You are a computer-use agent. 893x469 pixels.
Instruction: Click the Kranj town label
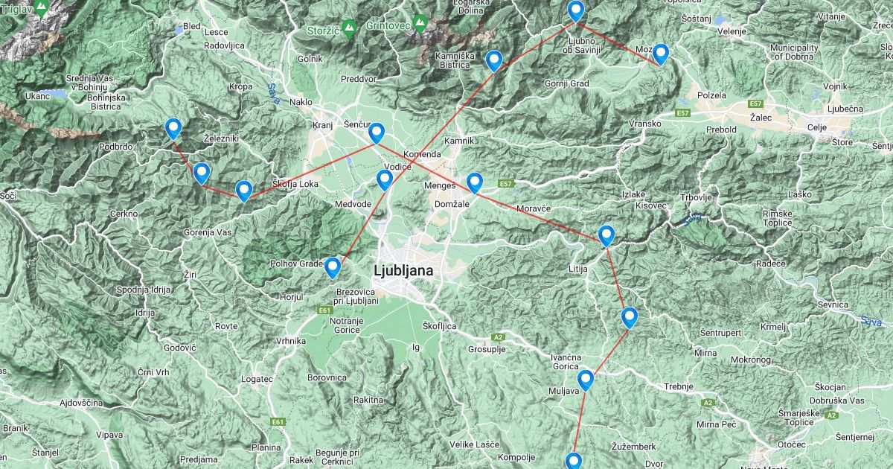pyautogui.click(x=322, y=125)
